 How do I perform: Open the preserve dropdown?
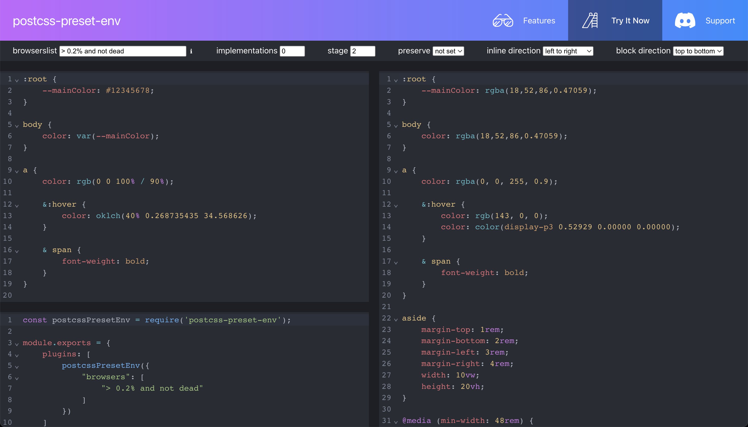pos(448,51)
